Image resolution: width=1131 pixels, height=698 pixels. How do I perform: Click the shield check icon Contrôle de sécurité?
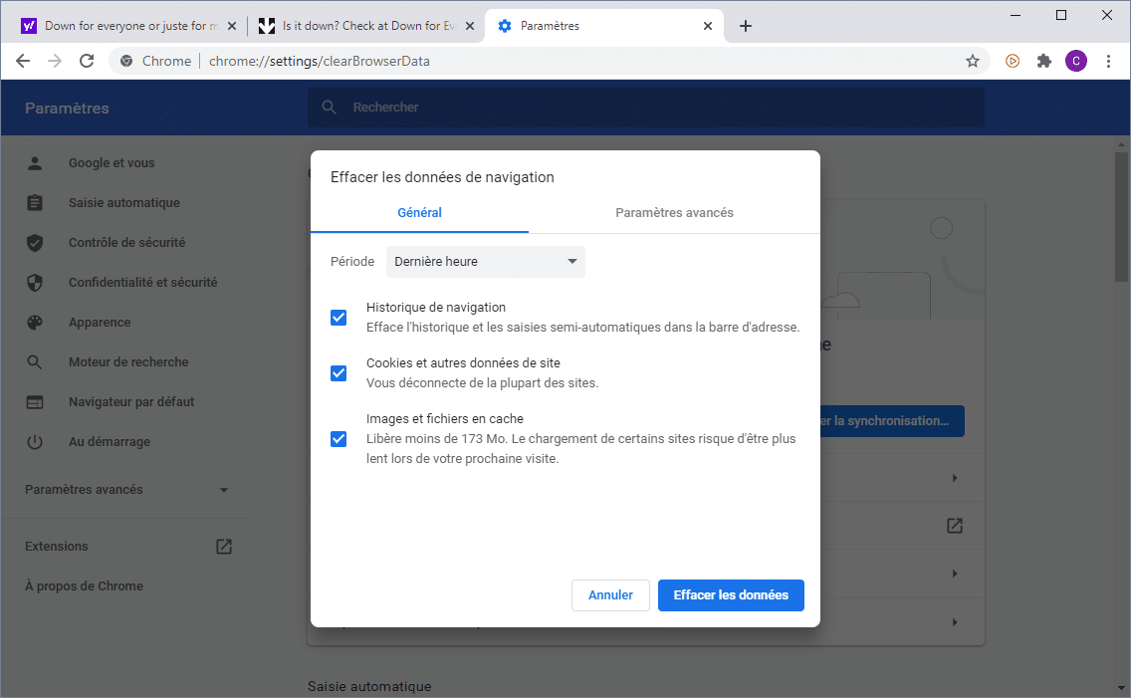[x=35, y=242]
